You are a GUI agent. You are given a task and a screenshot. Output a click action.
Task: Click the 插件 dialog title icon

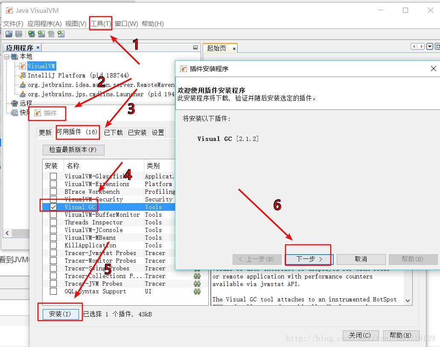coord(37,113)
